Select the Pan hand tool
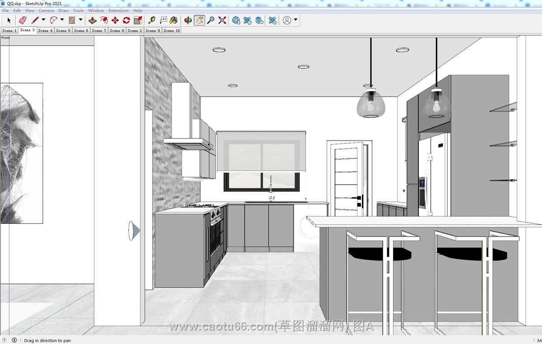The image size is (542, 344). coord(199,20)
